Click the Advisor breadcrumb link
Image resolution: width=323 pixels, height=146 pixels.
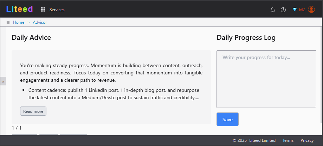40,22
